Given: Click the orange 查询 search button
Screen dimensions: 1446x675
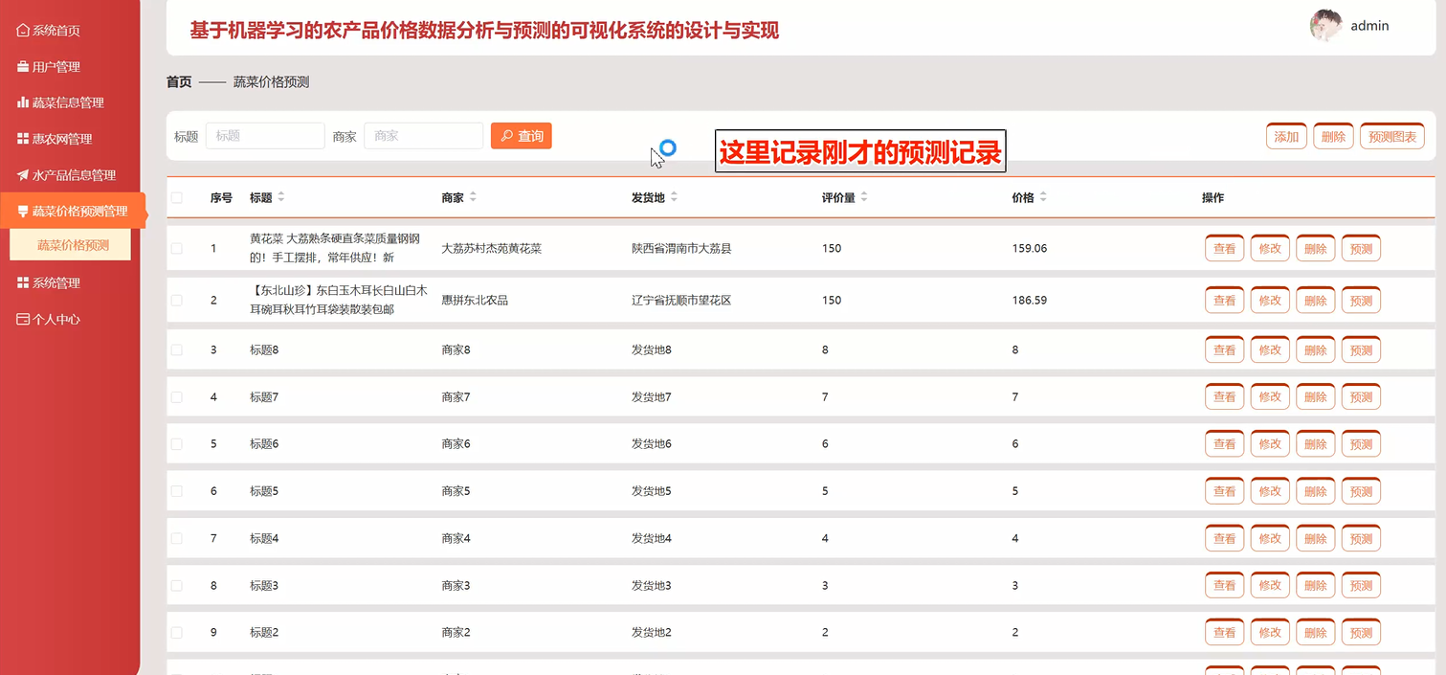Looking at the screenshot, I should coord(522,136).
